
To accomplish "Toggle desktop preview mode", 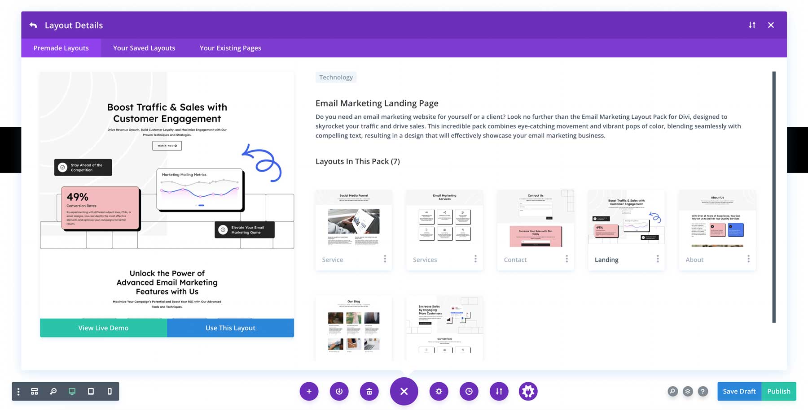I will coord(72,391).
